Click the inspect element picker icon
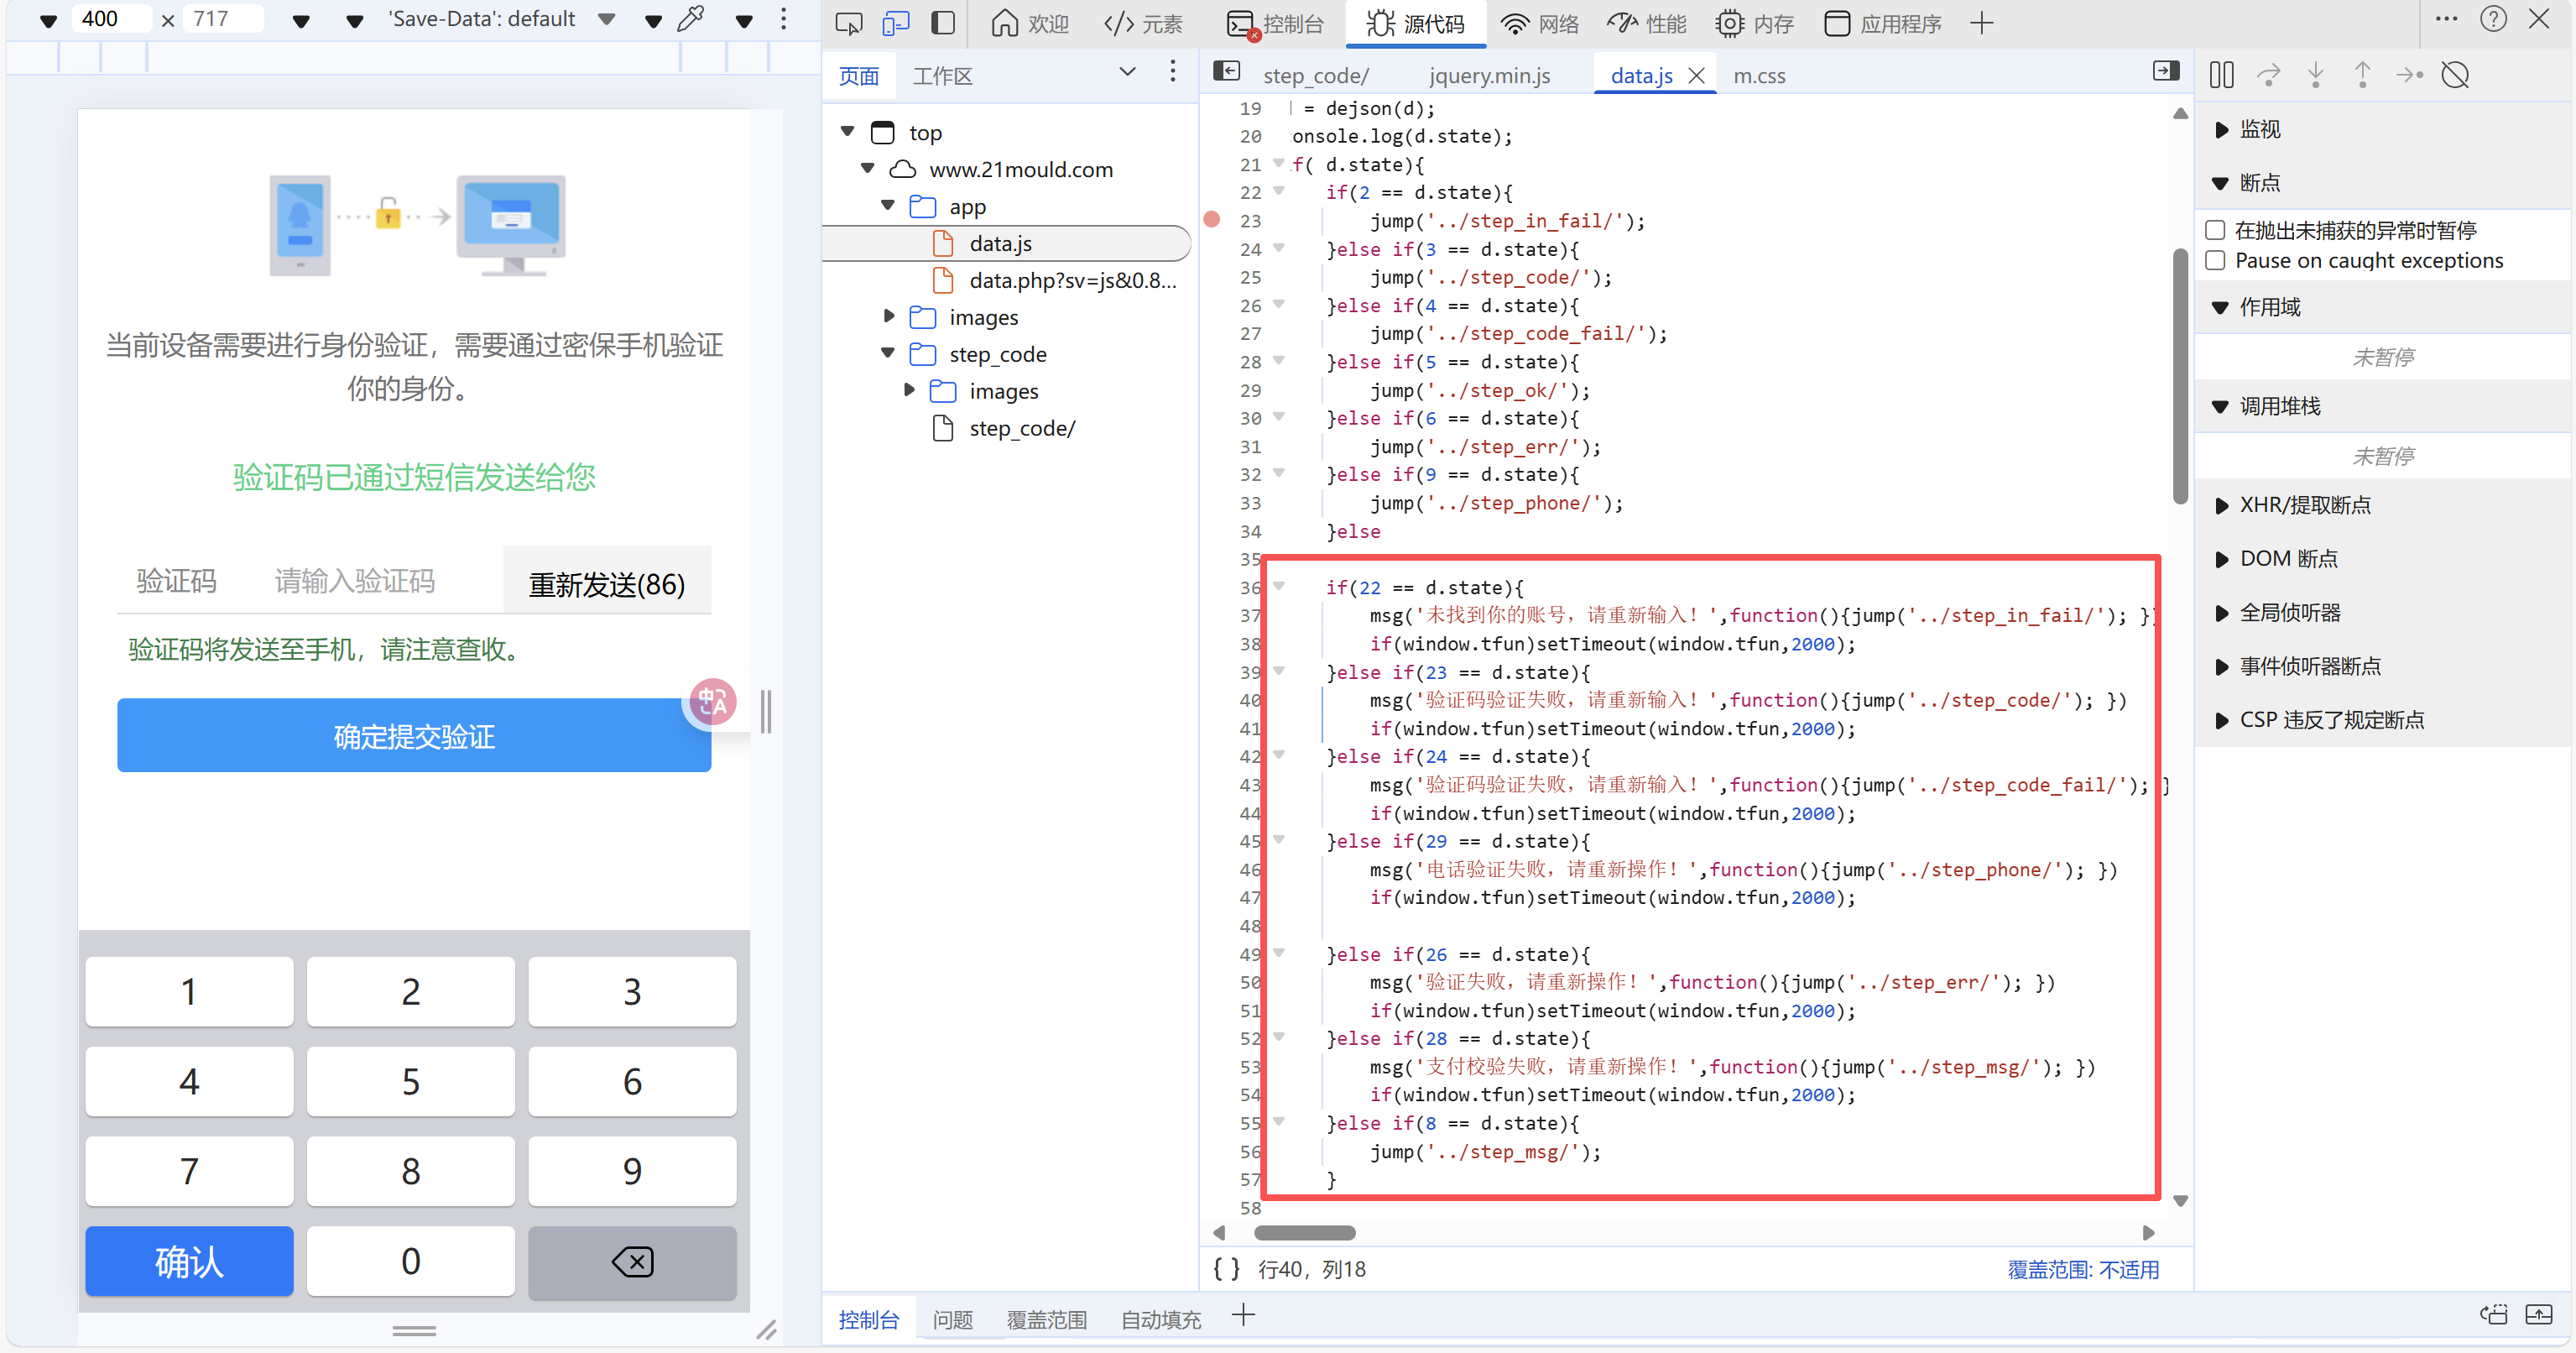 point(848,23)
